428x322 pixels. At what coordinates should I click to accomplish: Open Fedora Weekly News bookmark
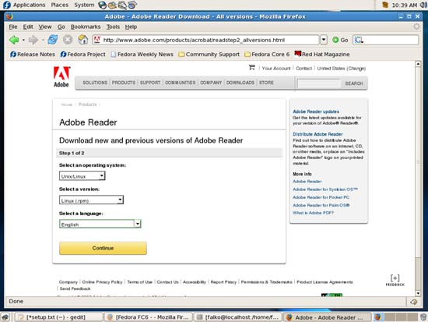coord(142,54)
